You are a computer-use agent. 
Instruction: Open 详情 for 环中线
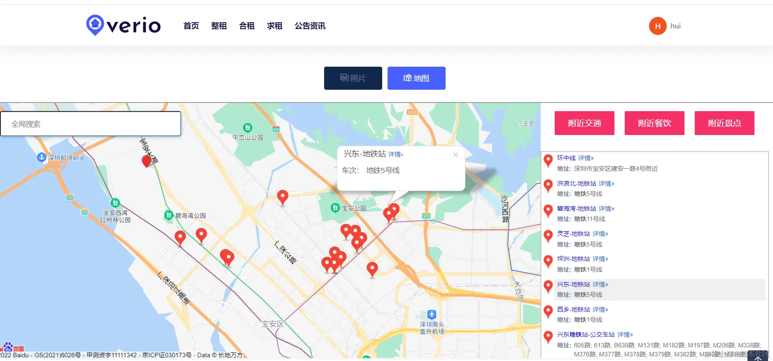click(586, 158)
